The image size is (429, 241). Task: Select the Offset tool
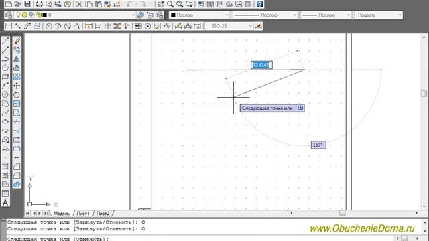[x=17, y=68]
